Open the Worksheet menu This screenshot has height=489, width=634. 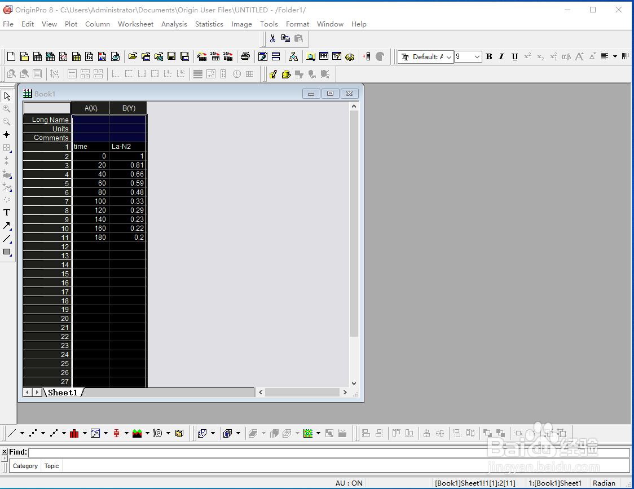tap(135, 24)
